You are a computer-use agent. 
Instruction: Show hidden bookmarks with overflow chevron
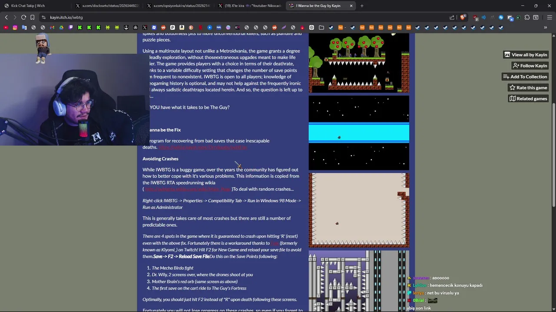(x=545, y=27)
